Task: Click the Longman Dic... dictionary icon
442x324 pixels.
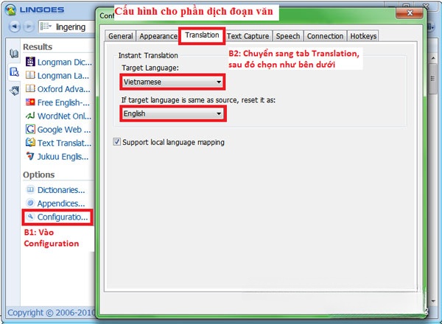Action: pyautogui.click(x=30, y=62)
